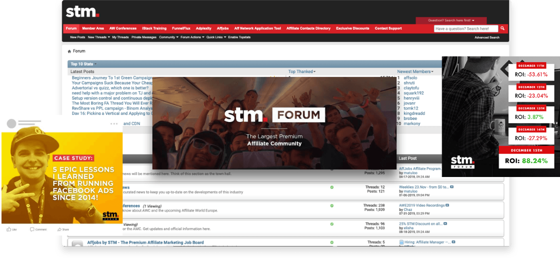
Task: Click the Comment speech bubble icon
Action: [x=32, y=229]
